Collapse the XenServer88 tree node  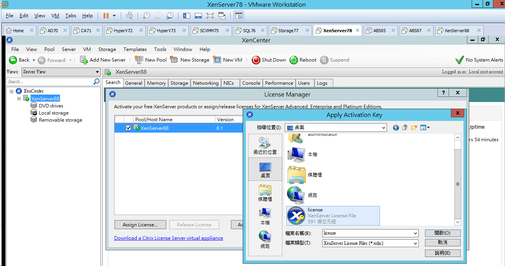pos(19,98)
